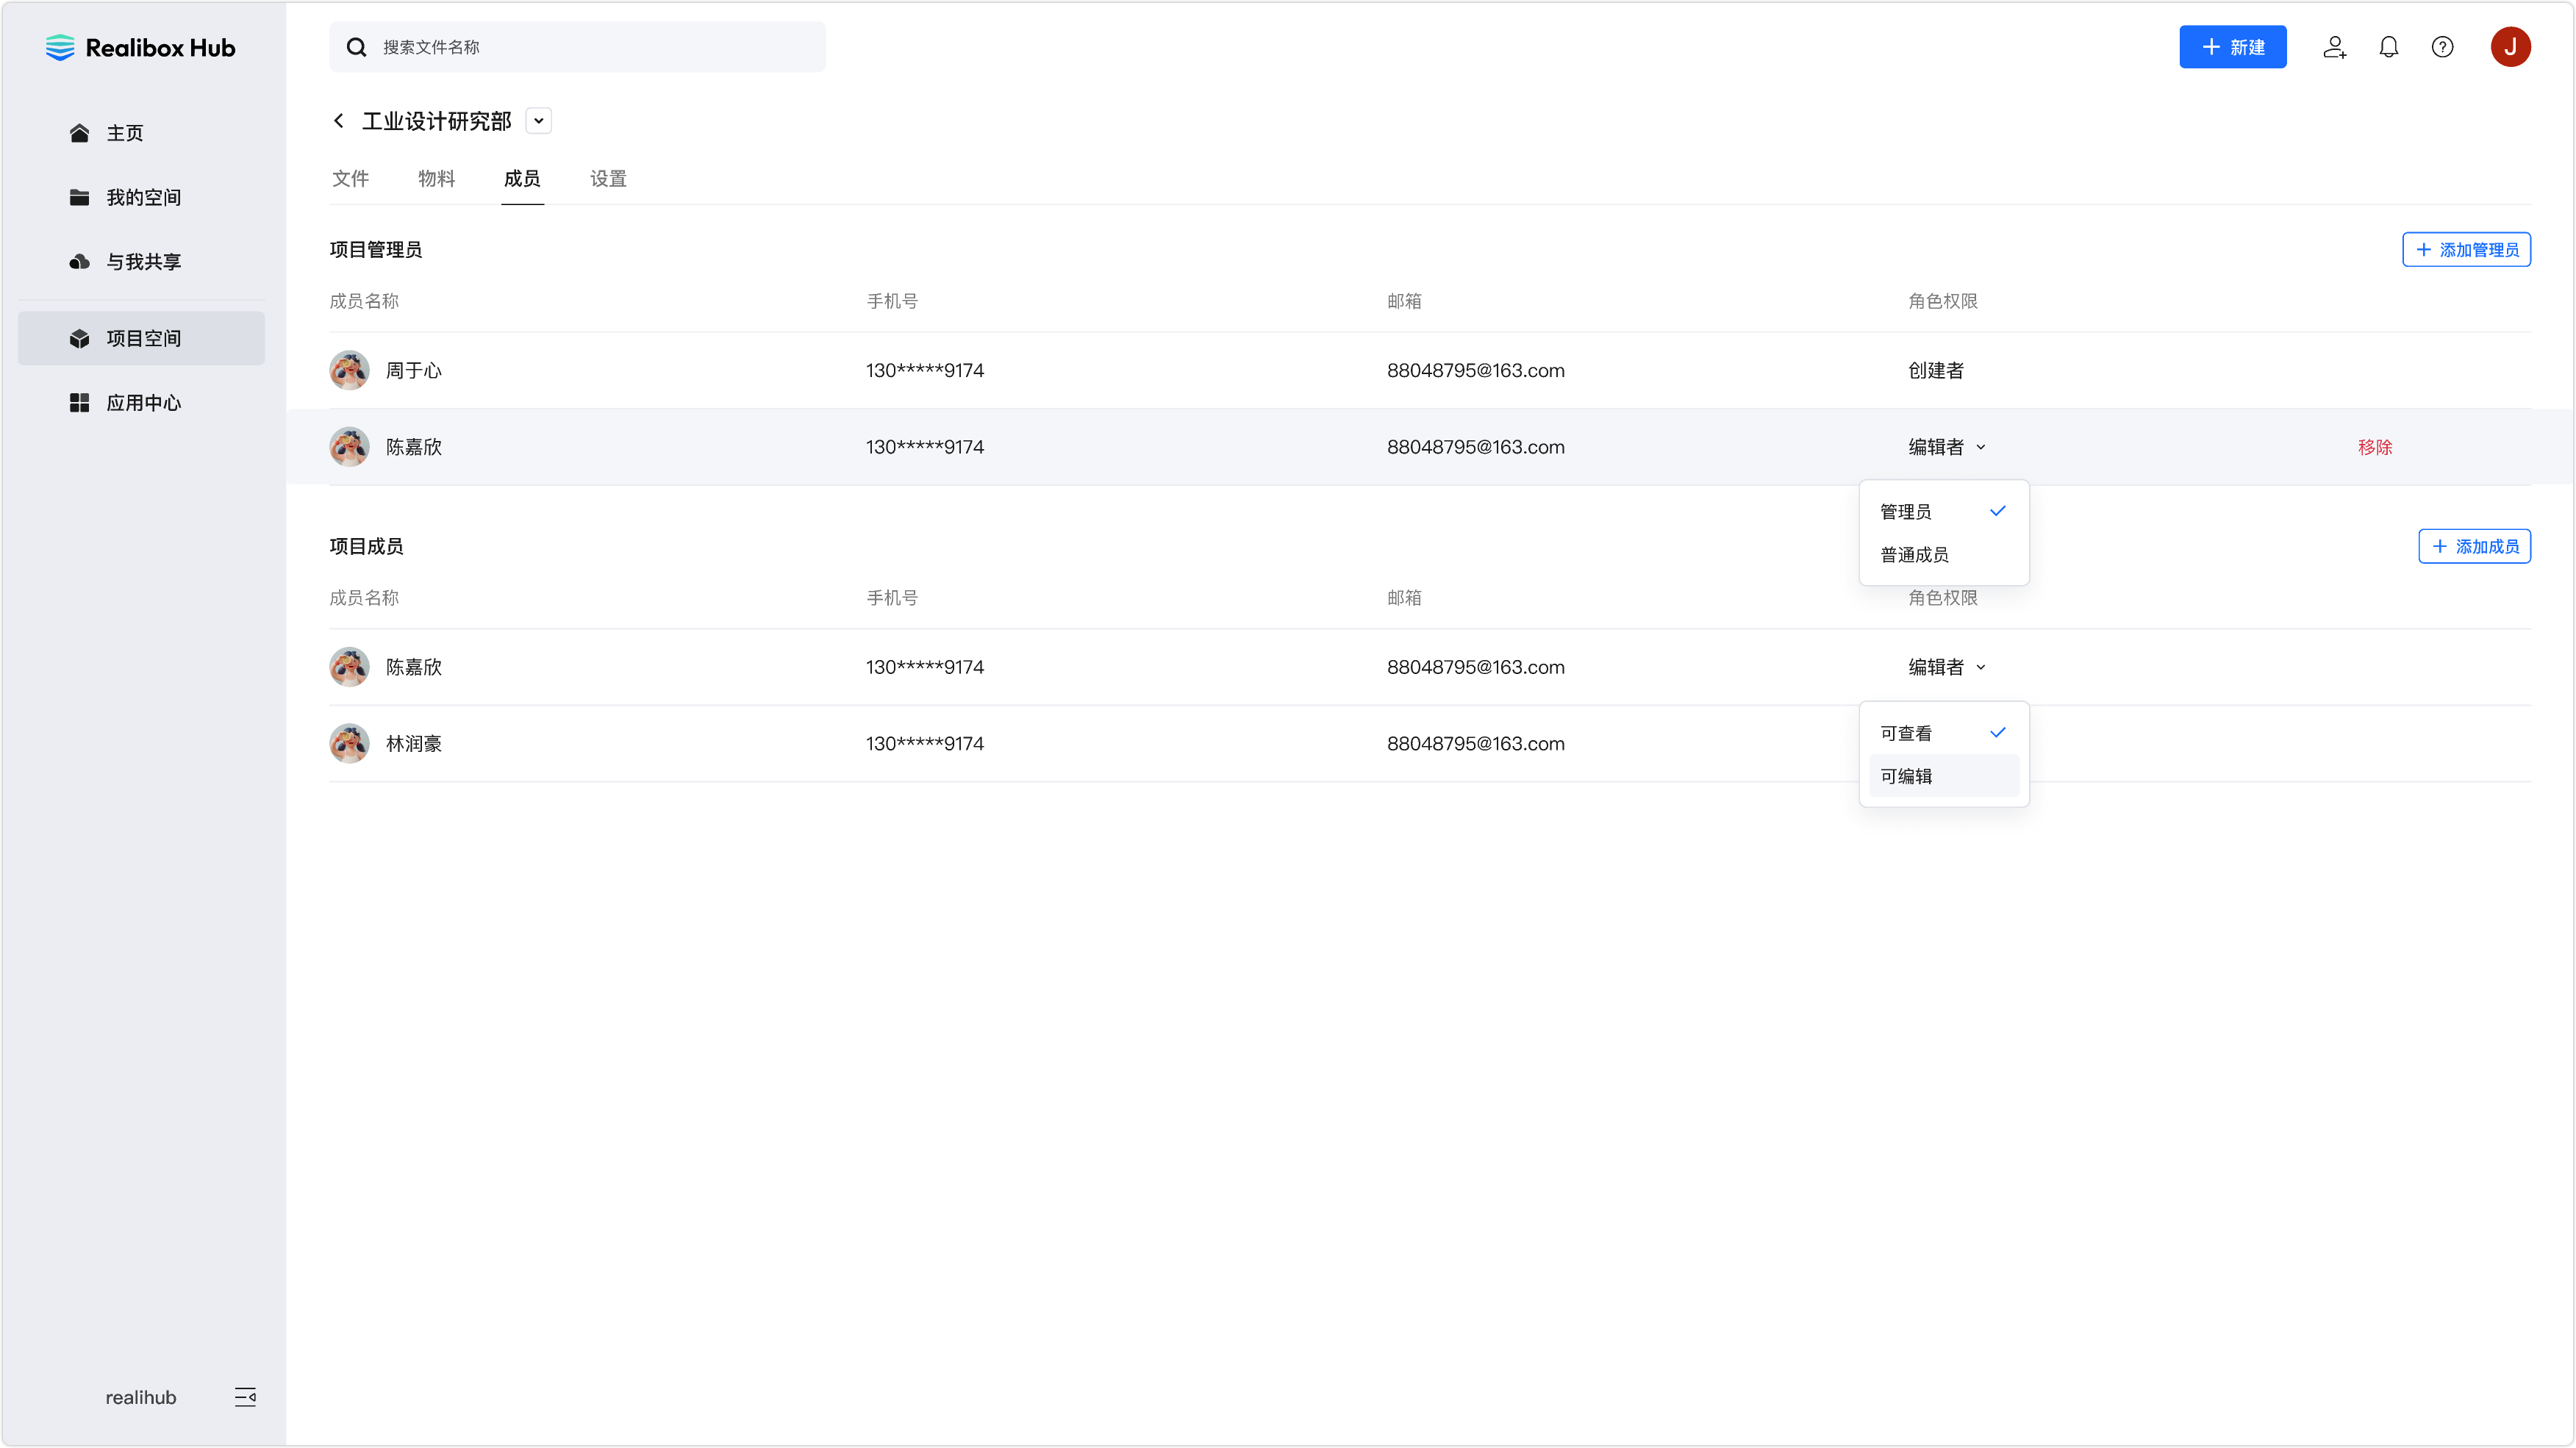Switch to the 物料 tab
This screenshot has height=1448, width=2576.
coord(436,179)
